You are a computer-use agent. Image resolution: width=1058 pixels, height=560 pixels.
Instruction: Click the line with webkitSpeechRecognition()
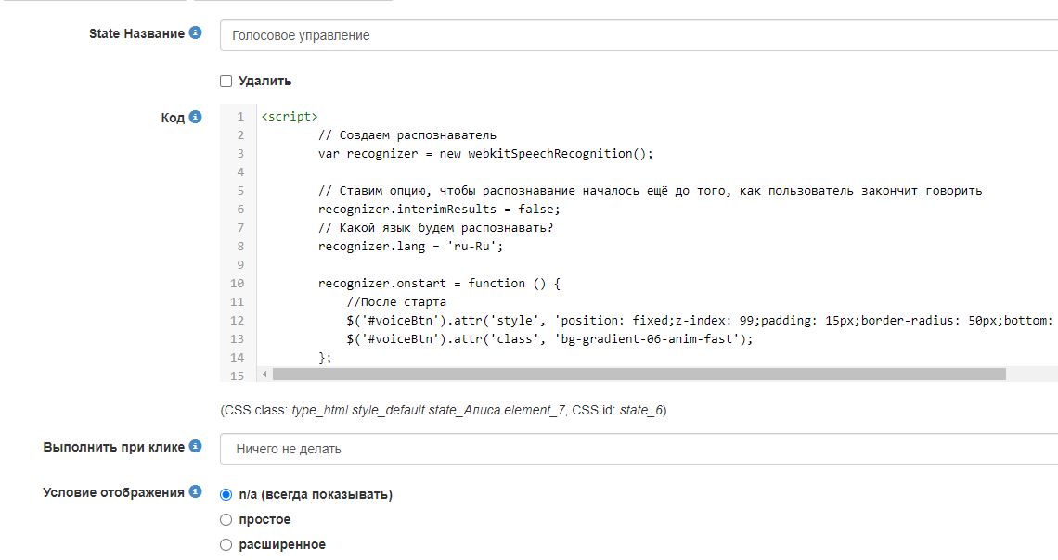click(485, 154)
